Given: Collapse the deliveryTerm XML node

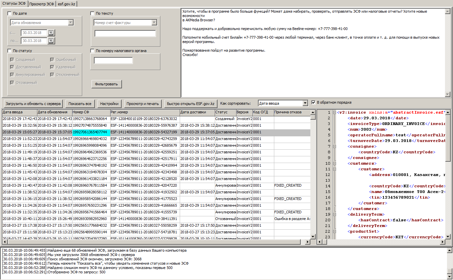Looking at the screenshot, I should point(334,215).
